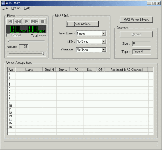Click the playback position slider
Viewport: 162px width, 150px height.
click(x=26, y=40)
